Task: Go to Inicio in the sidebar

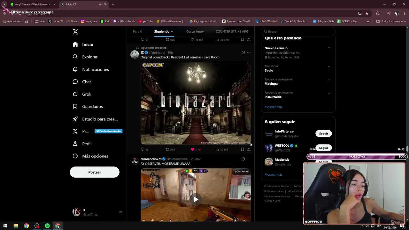Action: click(x=83, y=44)
